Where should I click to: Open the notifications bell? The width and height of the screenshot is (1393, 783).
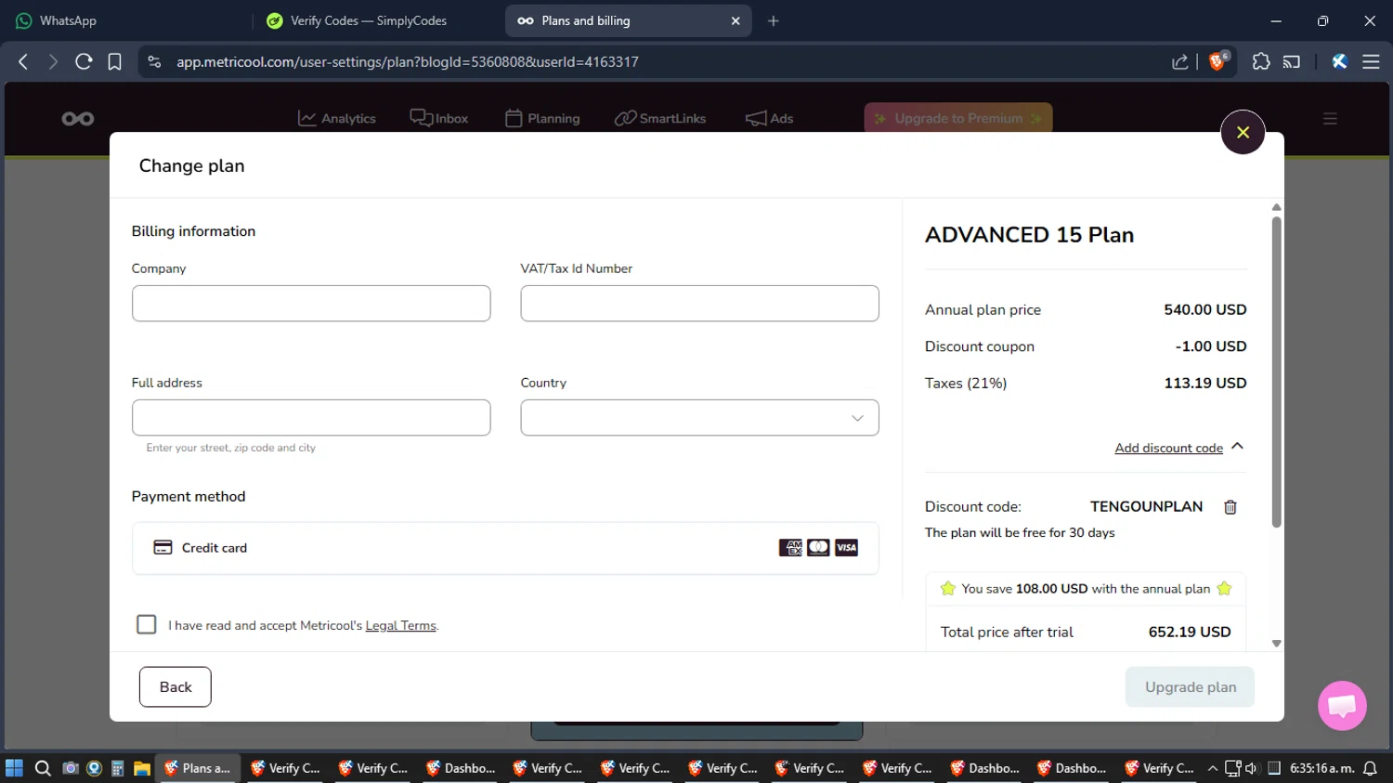[x=1370, y=768]
